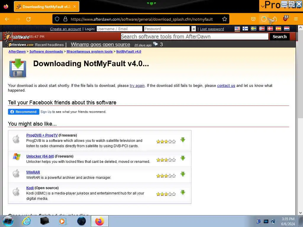This screenshot has width=303, height=227.
Task: Click the black Search button
Action: [x=280, y=36]
